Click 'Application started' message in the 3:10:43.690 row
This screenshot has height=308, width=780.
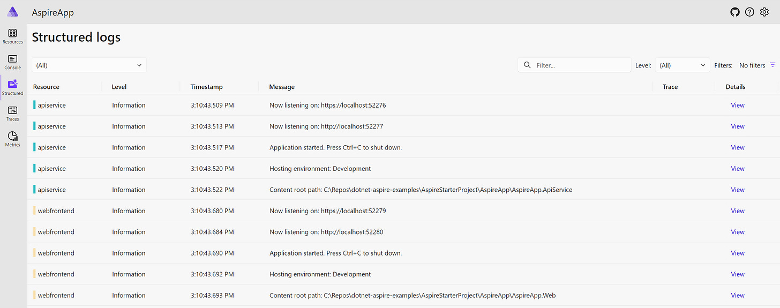(335, 253)
